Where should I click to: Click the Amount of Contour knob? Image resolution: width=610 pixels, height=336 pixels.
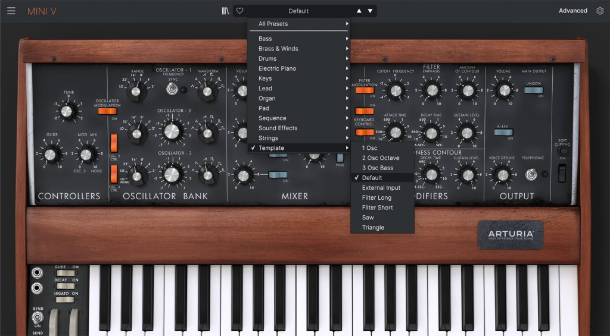tap(468, 90)
